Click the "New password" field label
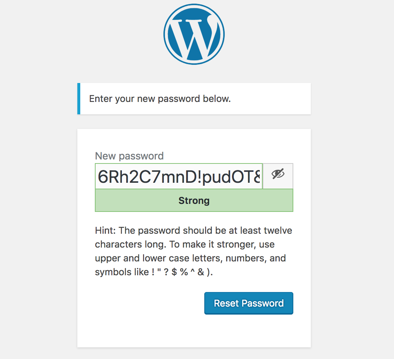 (129, 156)
